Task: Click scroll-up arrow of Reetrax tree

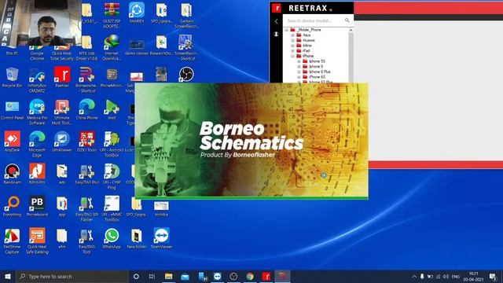Action: pyautogui.click(x=351, y=30)
